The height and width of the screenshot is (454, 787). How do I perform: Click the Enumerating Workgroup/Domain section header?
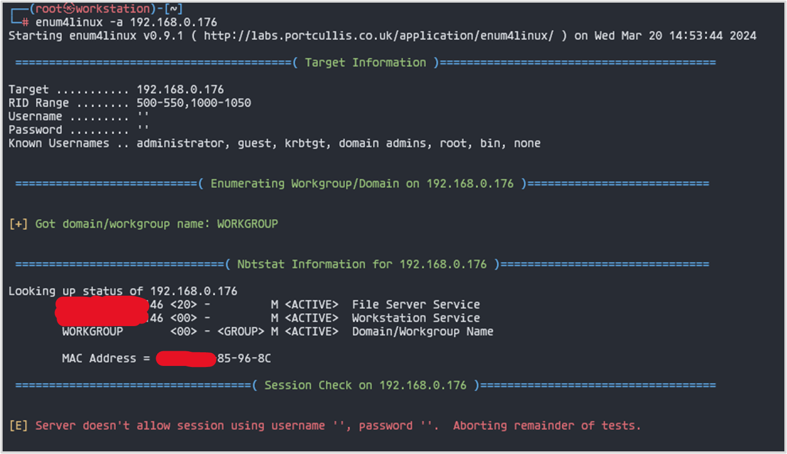pos(362,184)
